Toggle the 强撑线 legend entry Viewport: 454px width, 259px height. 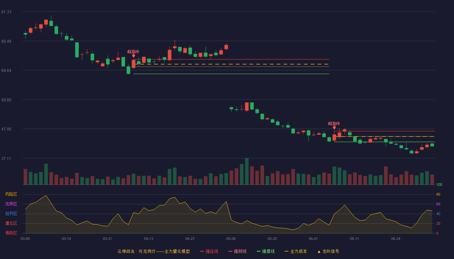point(266,251)
